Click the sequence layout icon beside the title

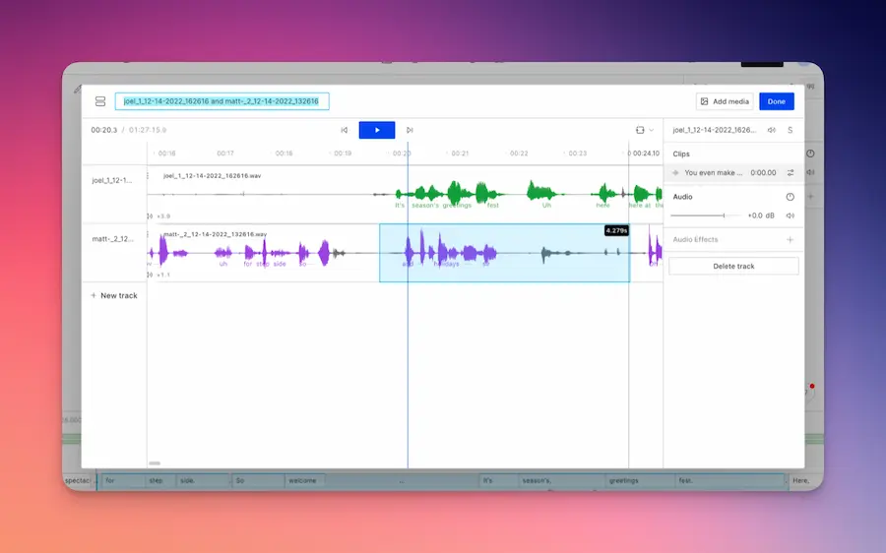(x=100, y=101)
